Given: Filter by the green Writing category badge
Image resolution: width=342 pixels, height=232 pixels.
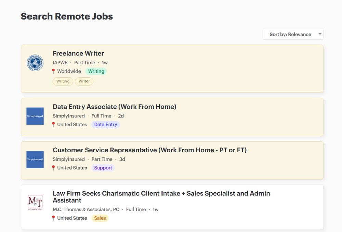Looking at the screenshot, I should tap(96, 71).
